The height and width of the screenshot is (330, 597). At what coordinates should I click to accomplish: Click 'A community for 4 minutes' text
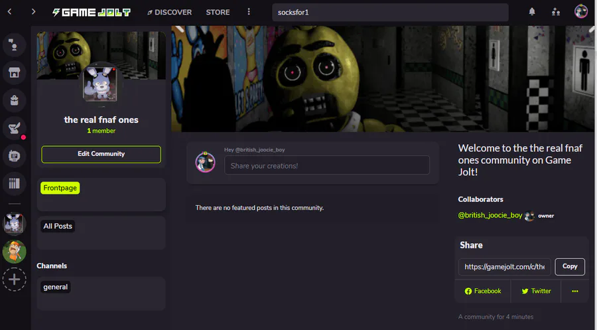coord(496,317)
